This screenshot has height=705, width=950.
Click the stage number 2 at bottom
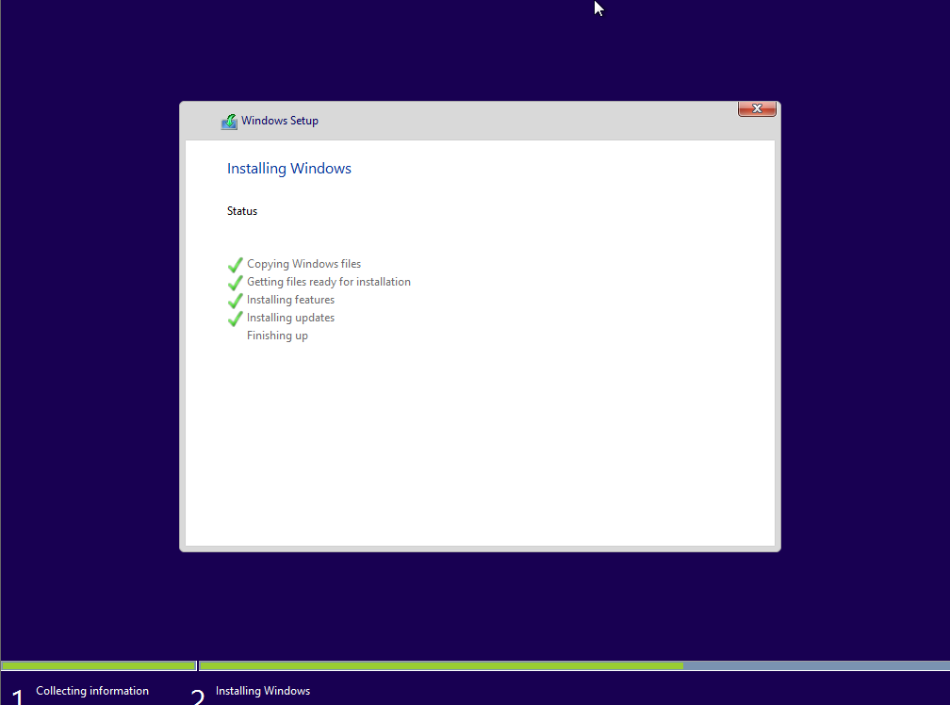[x=198, y=697]
